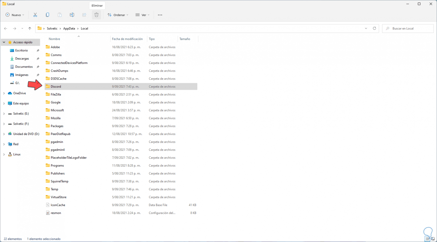437x242 pixels.
Task: Select the pgadmin4 folder name
Action: coord(58,150)
